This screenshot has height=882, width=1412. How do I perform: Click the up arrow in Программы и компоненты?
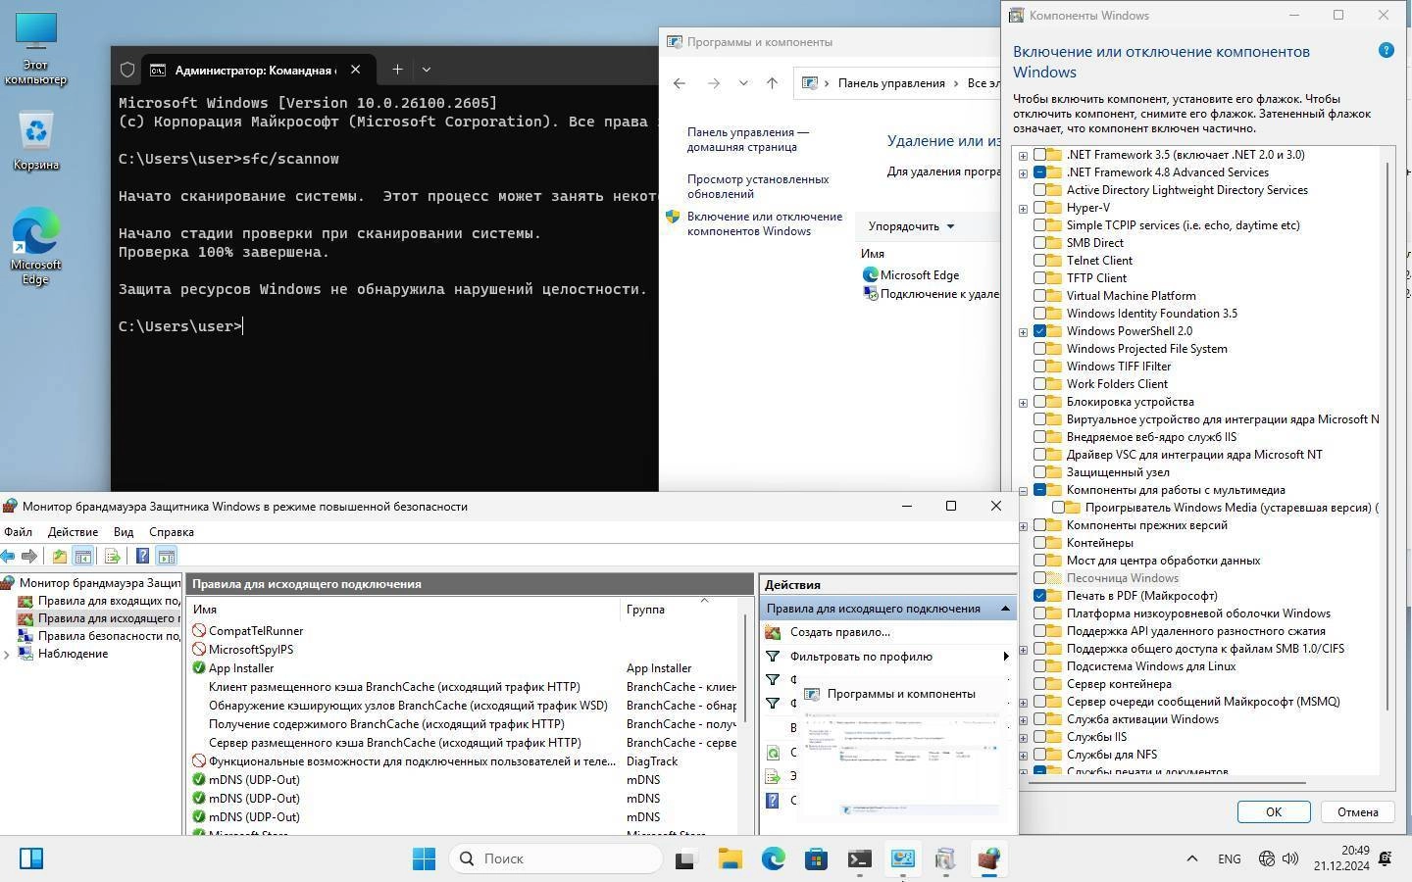click(x=772, y=83)
